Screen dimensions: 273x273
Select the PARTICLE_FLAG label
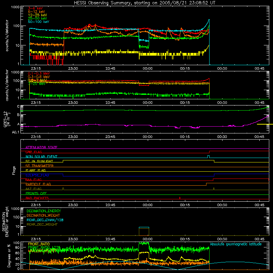[x=38, y=184]
